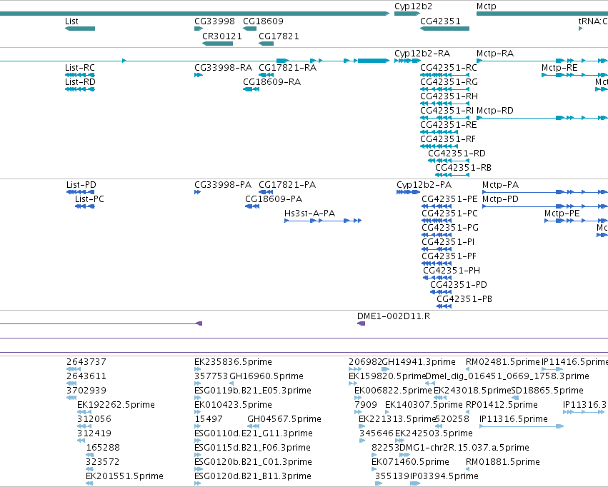Open the SD18865.5prime EST label
This screenshot has width=608, height=487.
point(547,391)
